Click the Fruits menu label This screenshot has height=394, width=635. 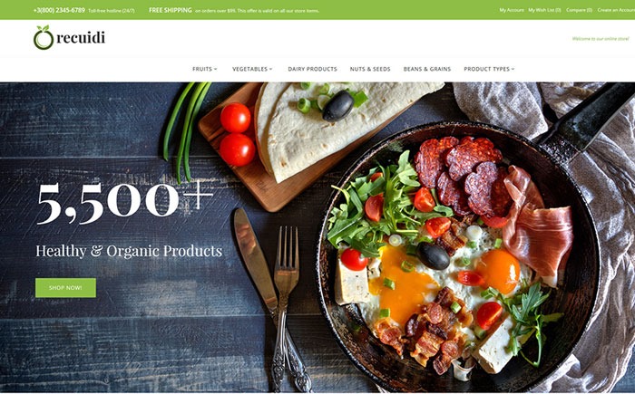pyautogui.click(x=202, y=69)
